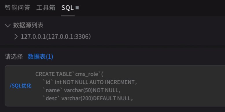This screenshot has width=225, height=112.
Task: Expand the 127.0.0.1 data source arrow
Action: 16,37
